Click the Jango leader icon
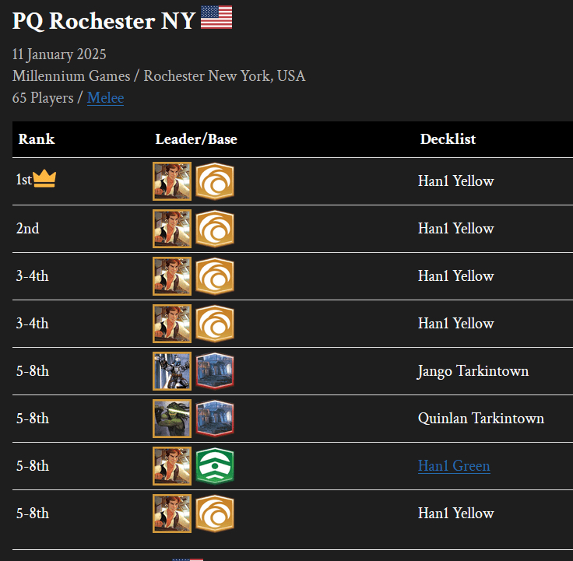This screenshot has width=573, height=561. [172, 371]
